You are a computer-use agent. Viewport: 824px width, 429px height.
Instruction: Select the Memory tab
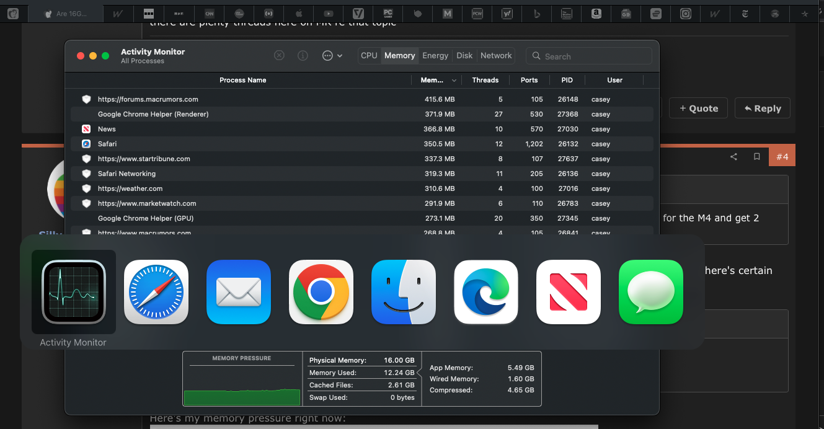point(399,56)
